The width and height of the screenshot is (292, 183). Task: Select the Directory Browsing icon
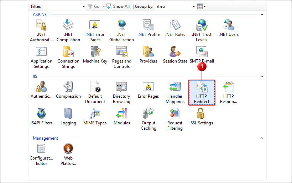pyautogui.click(x=121, y=92)
